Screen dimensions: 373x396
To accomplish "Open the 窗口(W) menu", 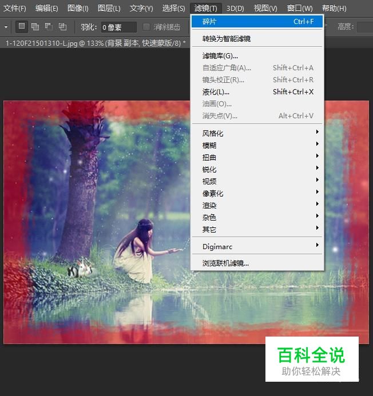I will (x=300, y=9).
